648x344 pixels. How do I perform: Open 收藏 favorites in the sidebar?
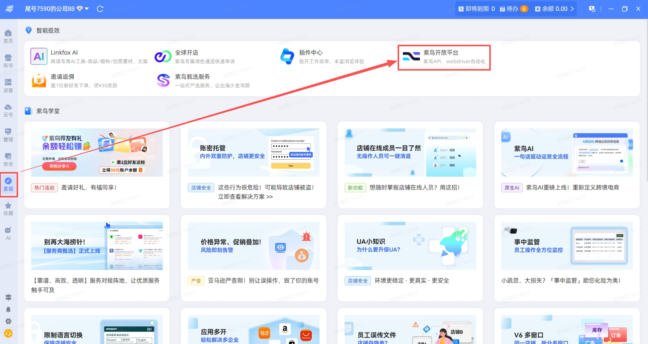click(x=8, y=209)
